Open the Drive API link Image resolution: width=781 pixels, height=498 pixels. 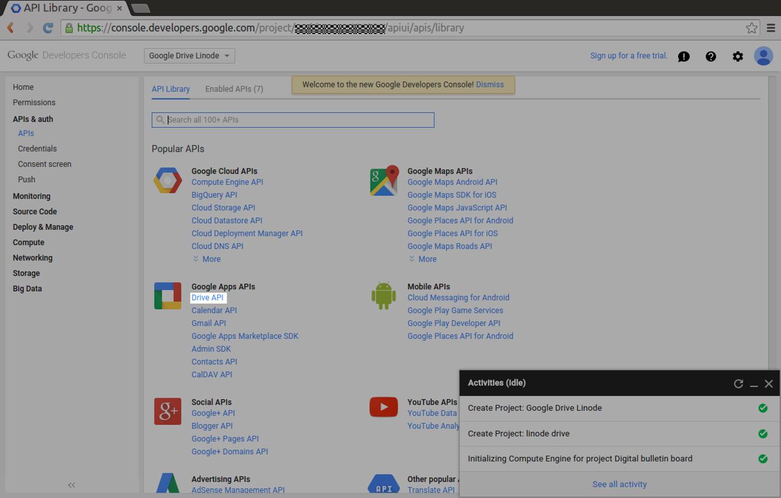point(208,297)
